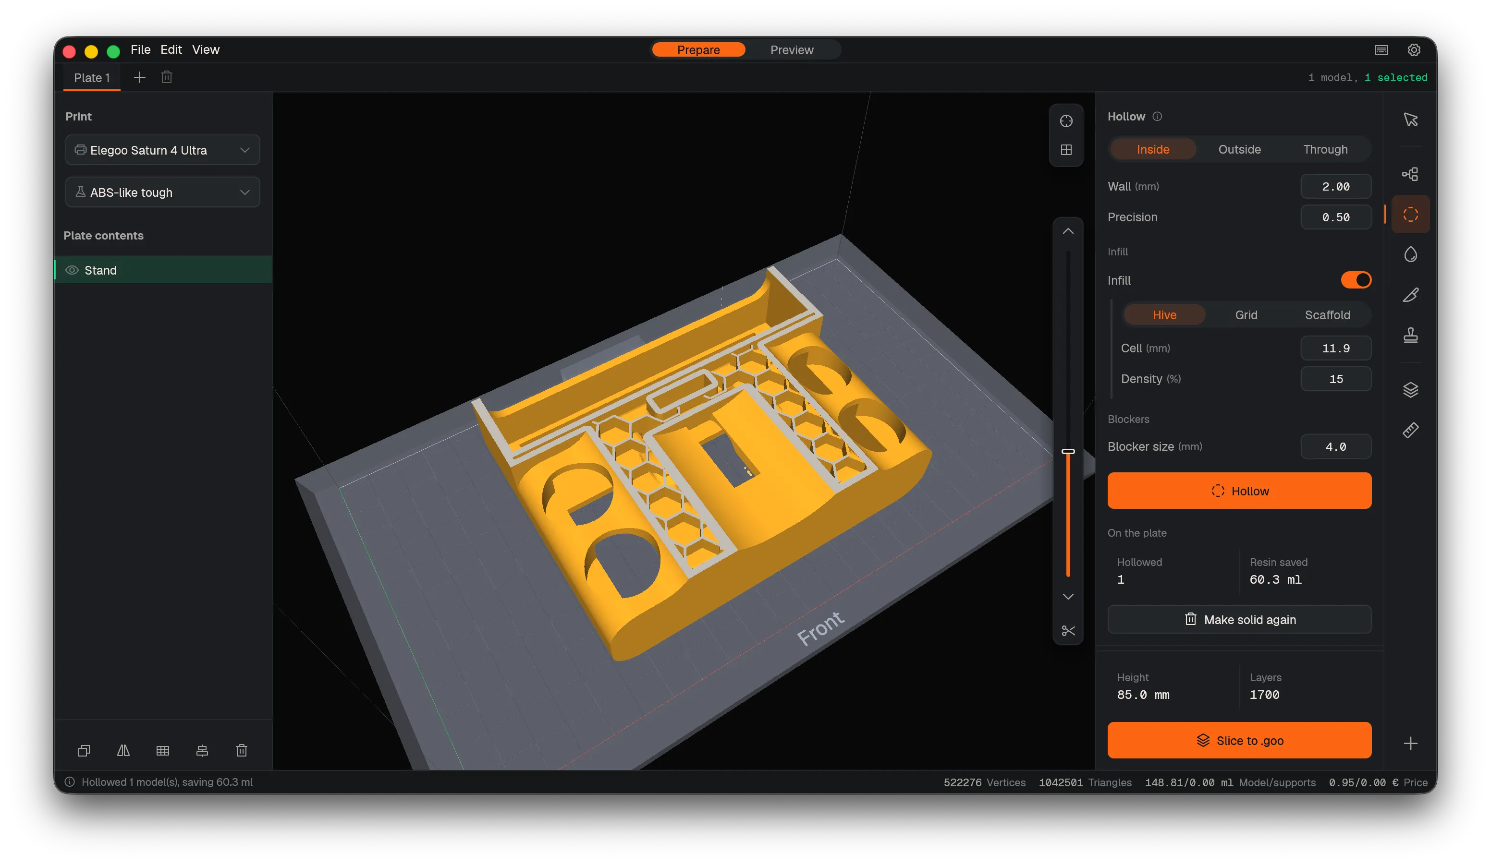The width and height of the screenshot is (1491, 865).
Task: Move layer slider down with chevron
Action: coord(1067,597)
